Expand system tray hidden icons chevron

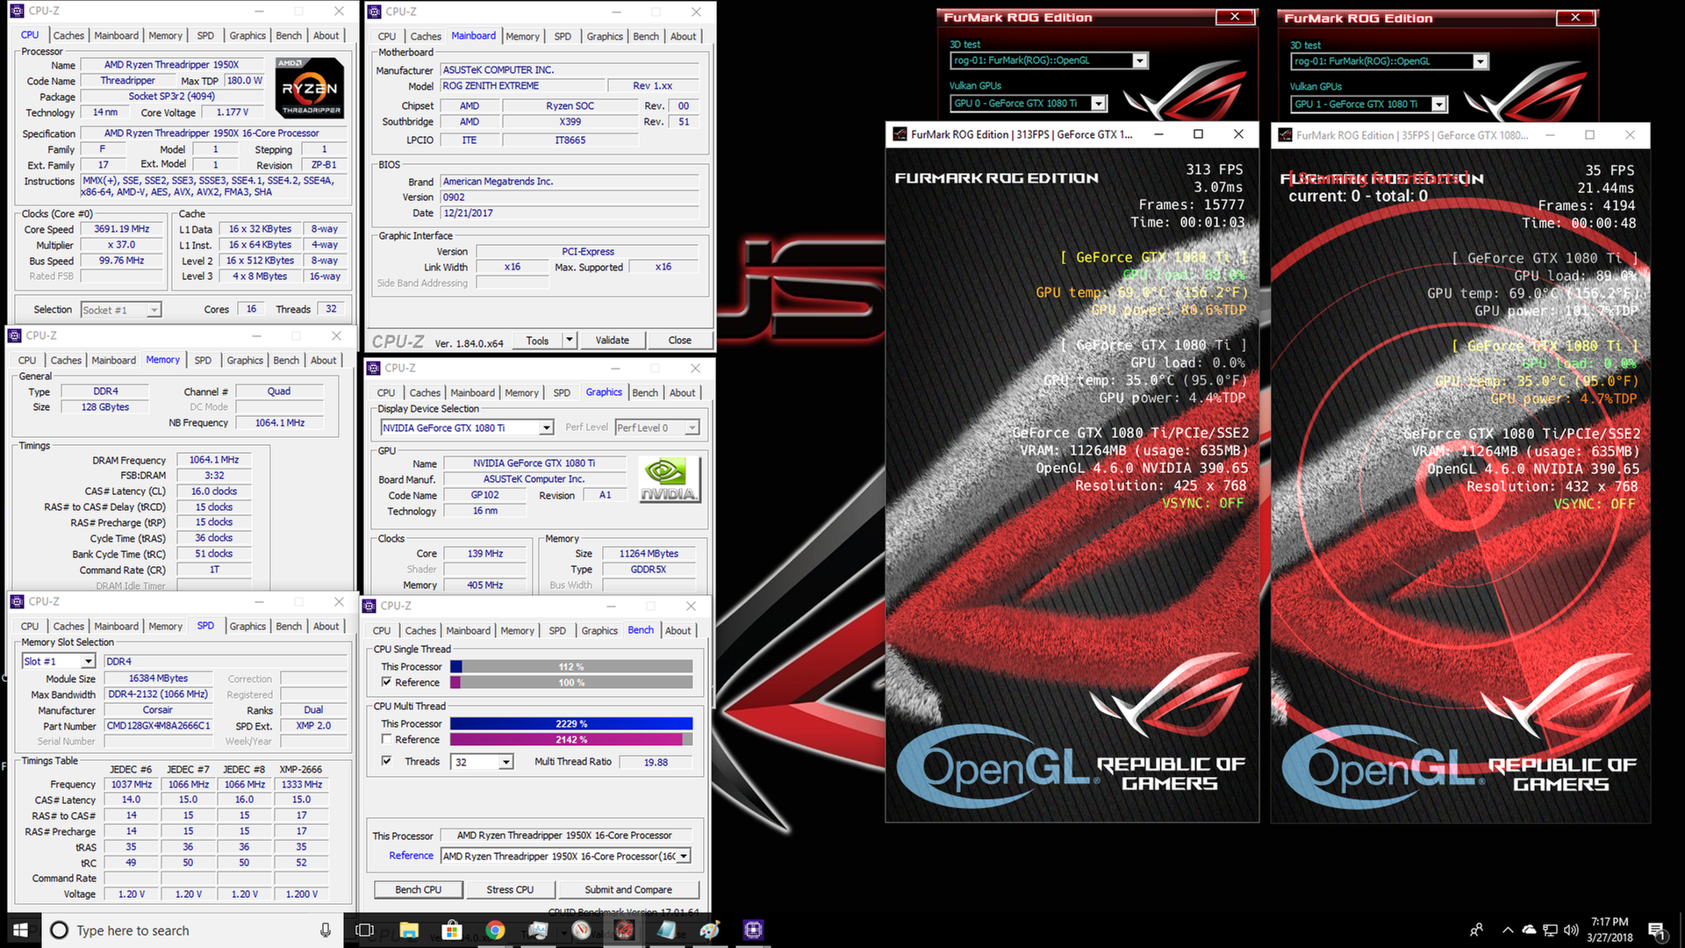click(x=1508, y=930)
